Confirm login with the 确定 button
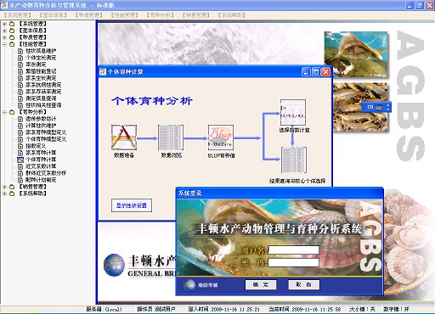 coord(261,284)
